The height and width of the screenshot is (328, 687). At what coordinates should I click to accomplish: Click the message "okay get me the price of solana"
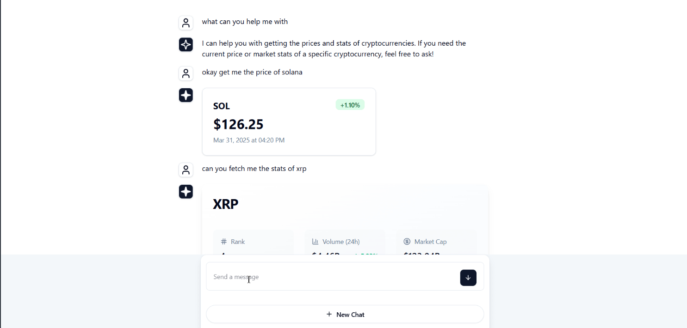pyautogui.click(x=252, y=72)
